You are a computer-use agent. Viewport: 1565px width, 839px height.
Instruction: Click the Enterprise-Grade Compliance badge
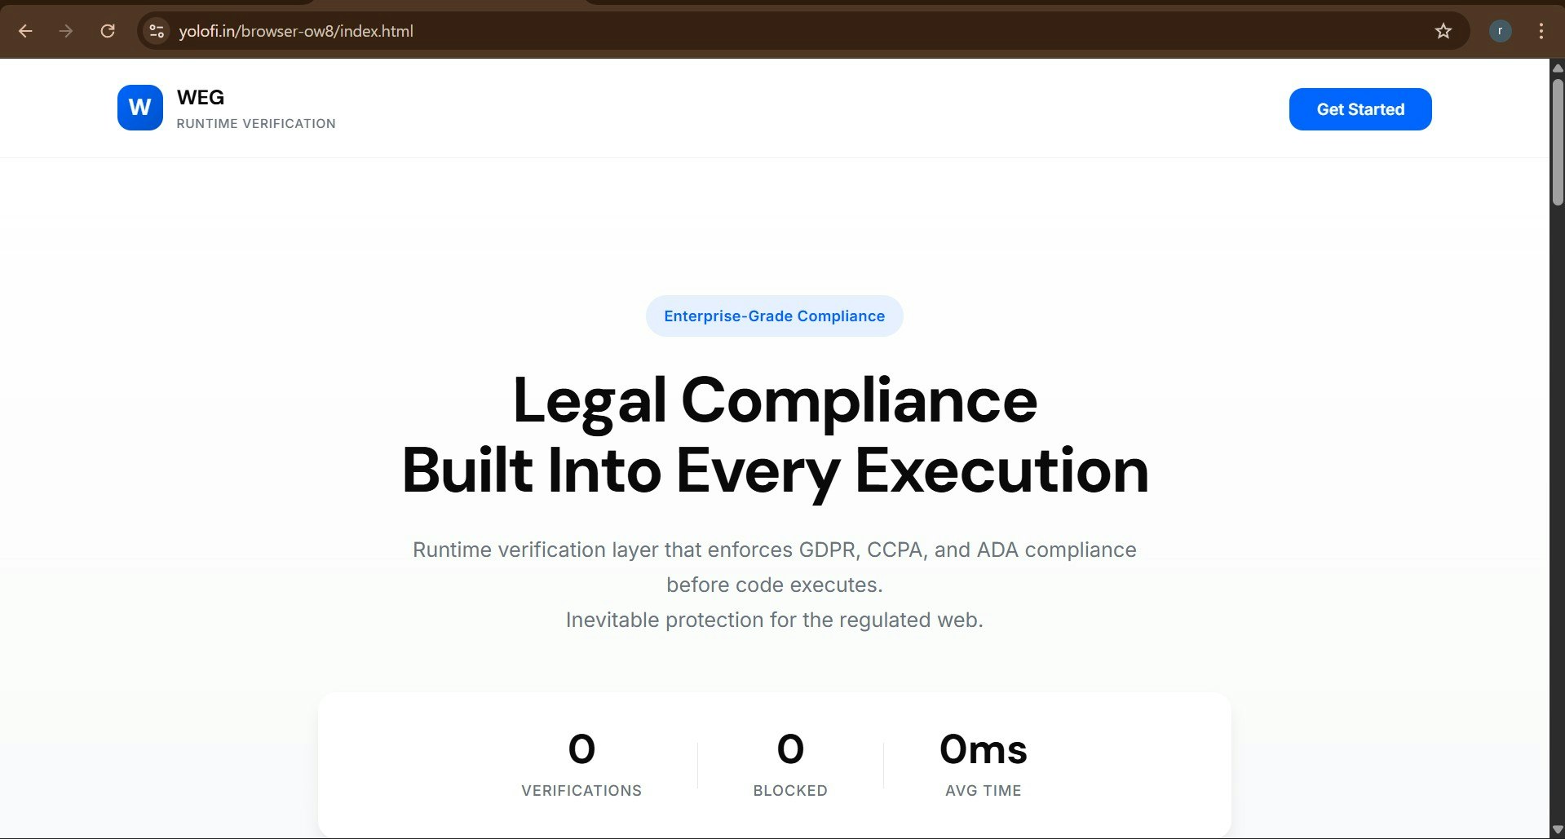[x=774, y=316]
